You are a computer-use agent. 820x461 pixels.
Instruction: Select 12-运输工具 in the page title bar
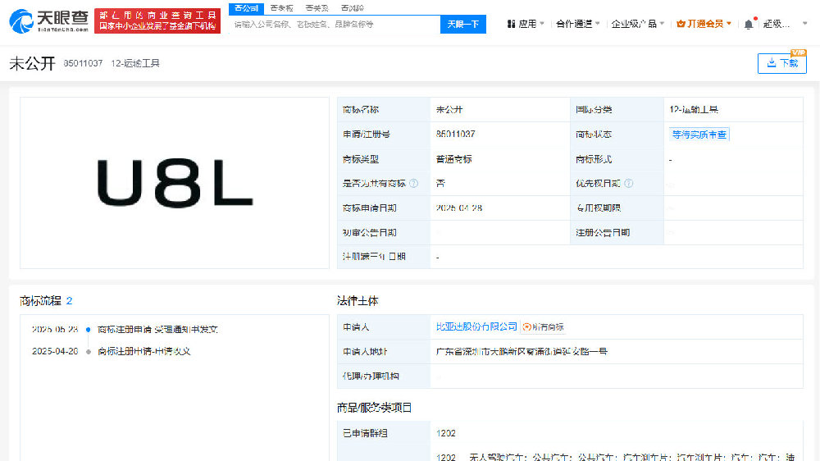click(x=135, y=63)
